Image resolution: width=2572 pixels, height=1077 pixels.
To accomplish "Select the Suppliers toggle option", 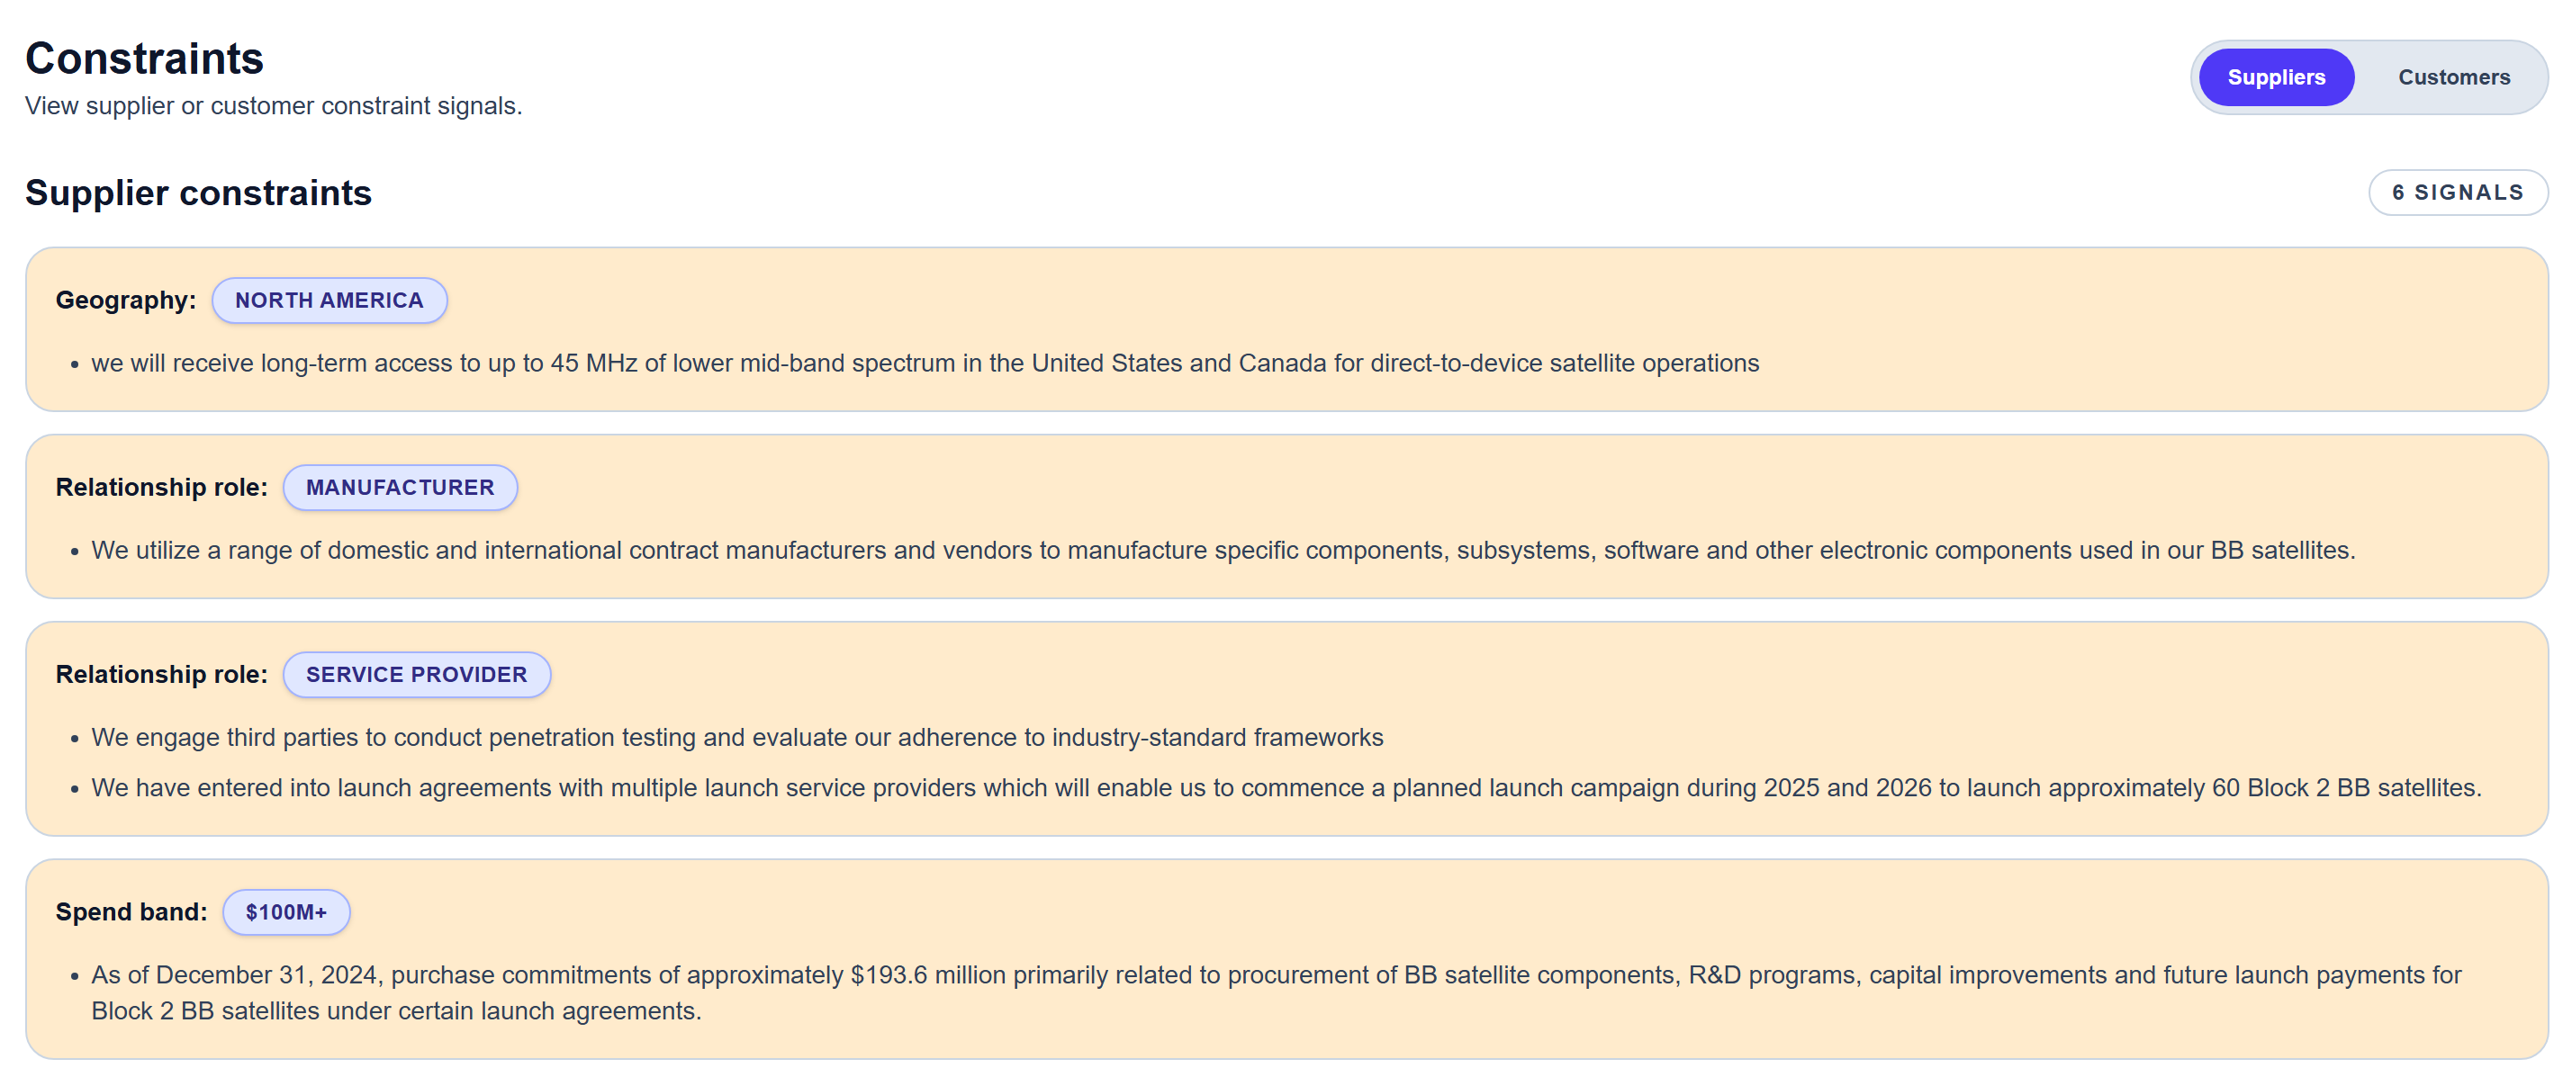I will 2276,76.
